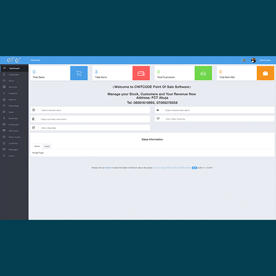Click the detailed sales report chart icon
Screen dimensions: 276x276
[158, 110]
